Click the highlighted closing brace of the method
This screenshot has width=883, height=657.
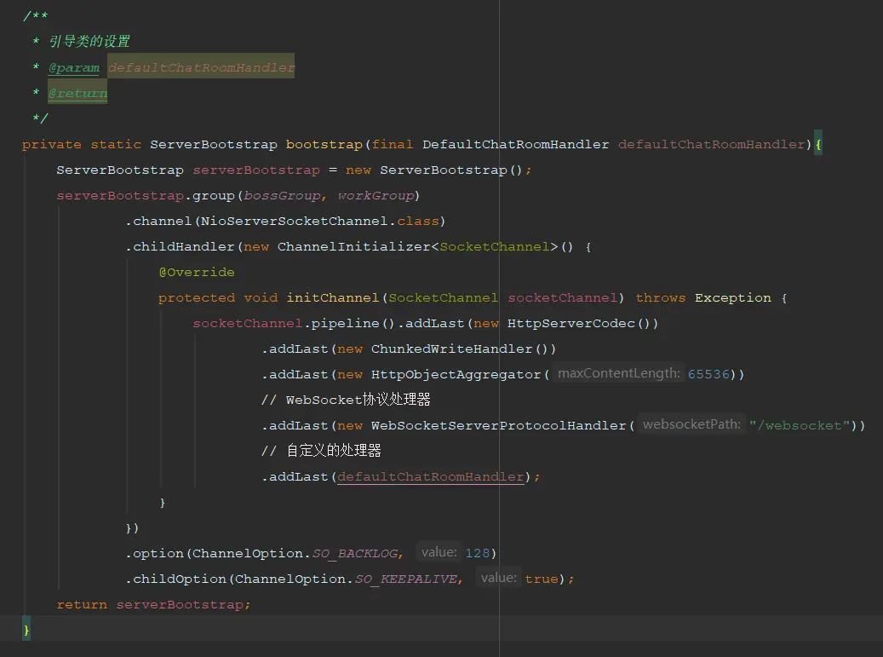(26, 630)
